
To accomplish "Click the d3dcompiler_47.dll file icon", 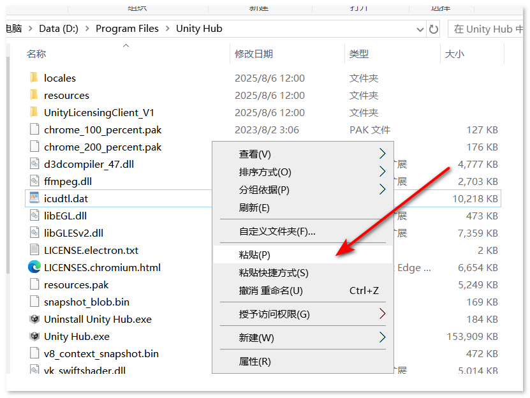I will click(34, 164).
